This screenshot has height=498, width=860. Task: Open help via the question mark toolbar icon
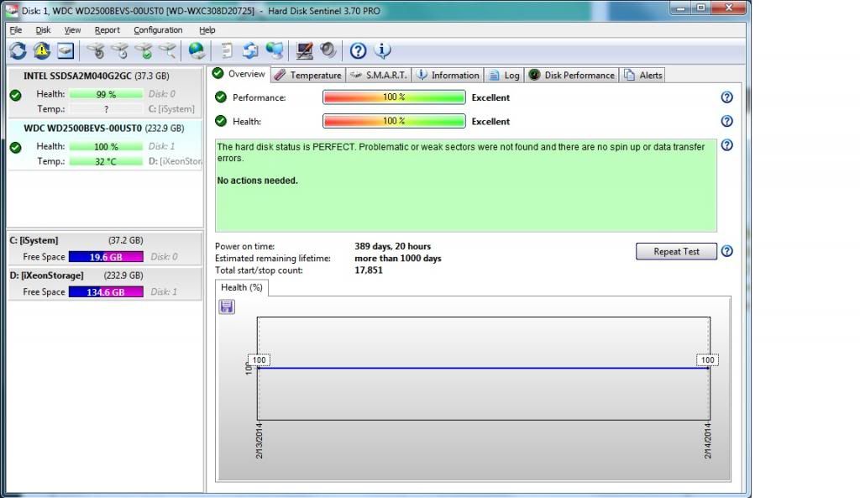[x=358, y=51]
